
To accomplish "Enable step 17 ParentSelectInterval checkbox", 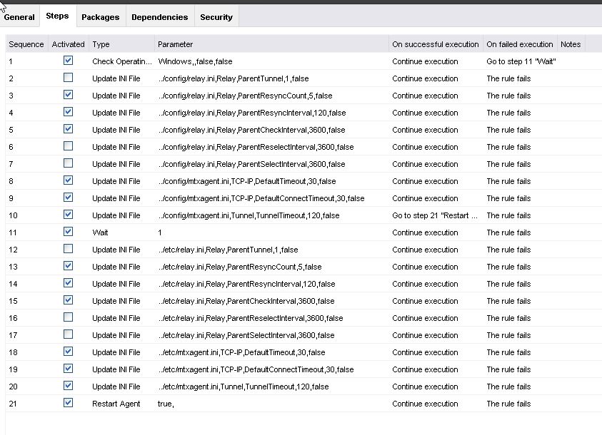I will click(x=68, y=334).
